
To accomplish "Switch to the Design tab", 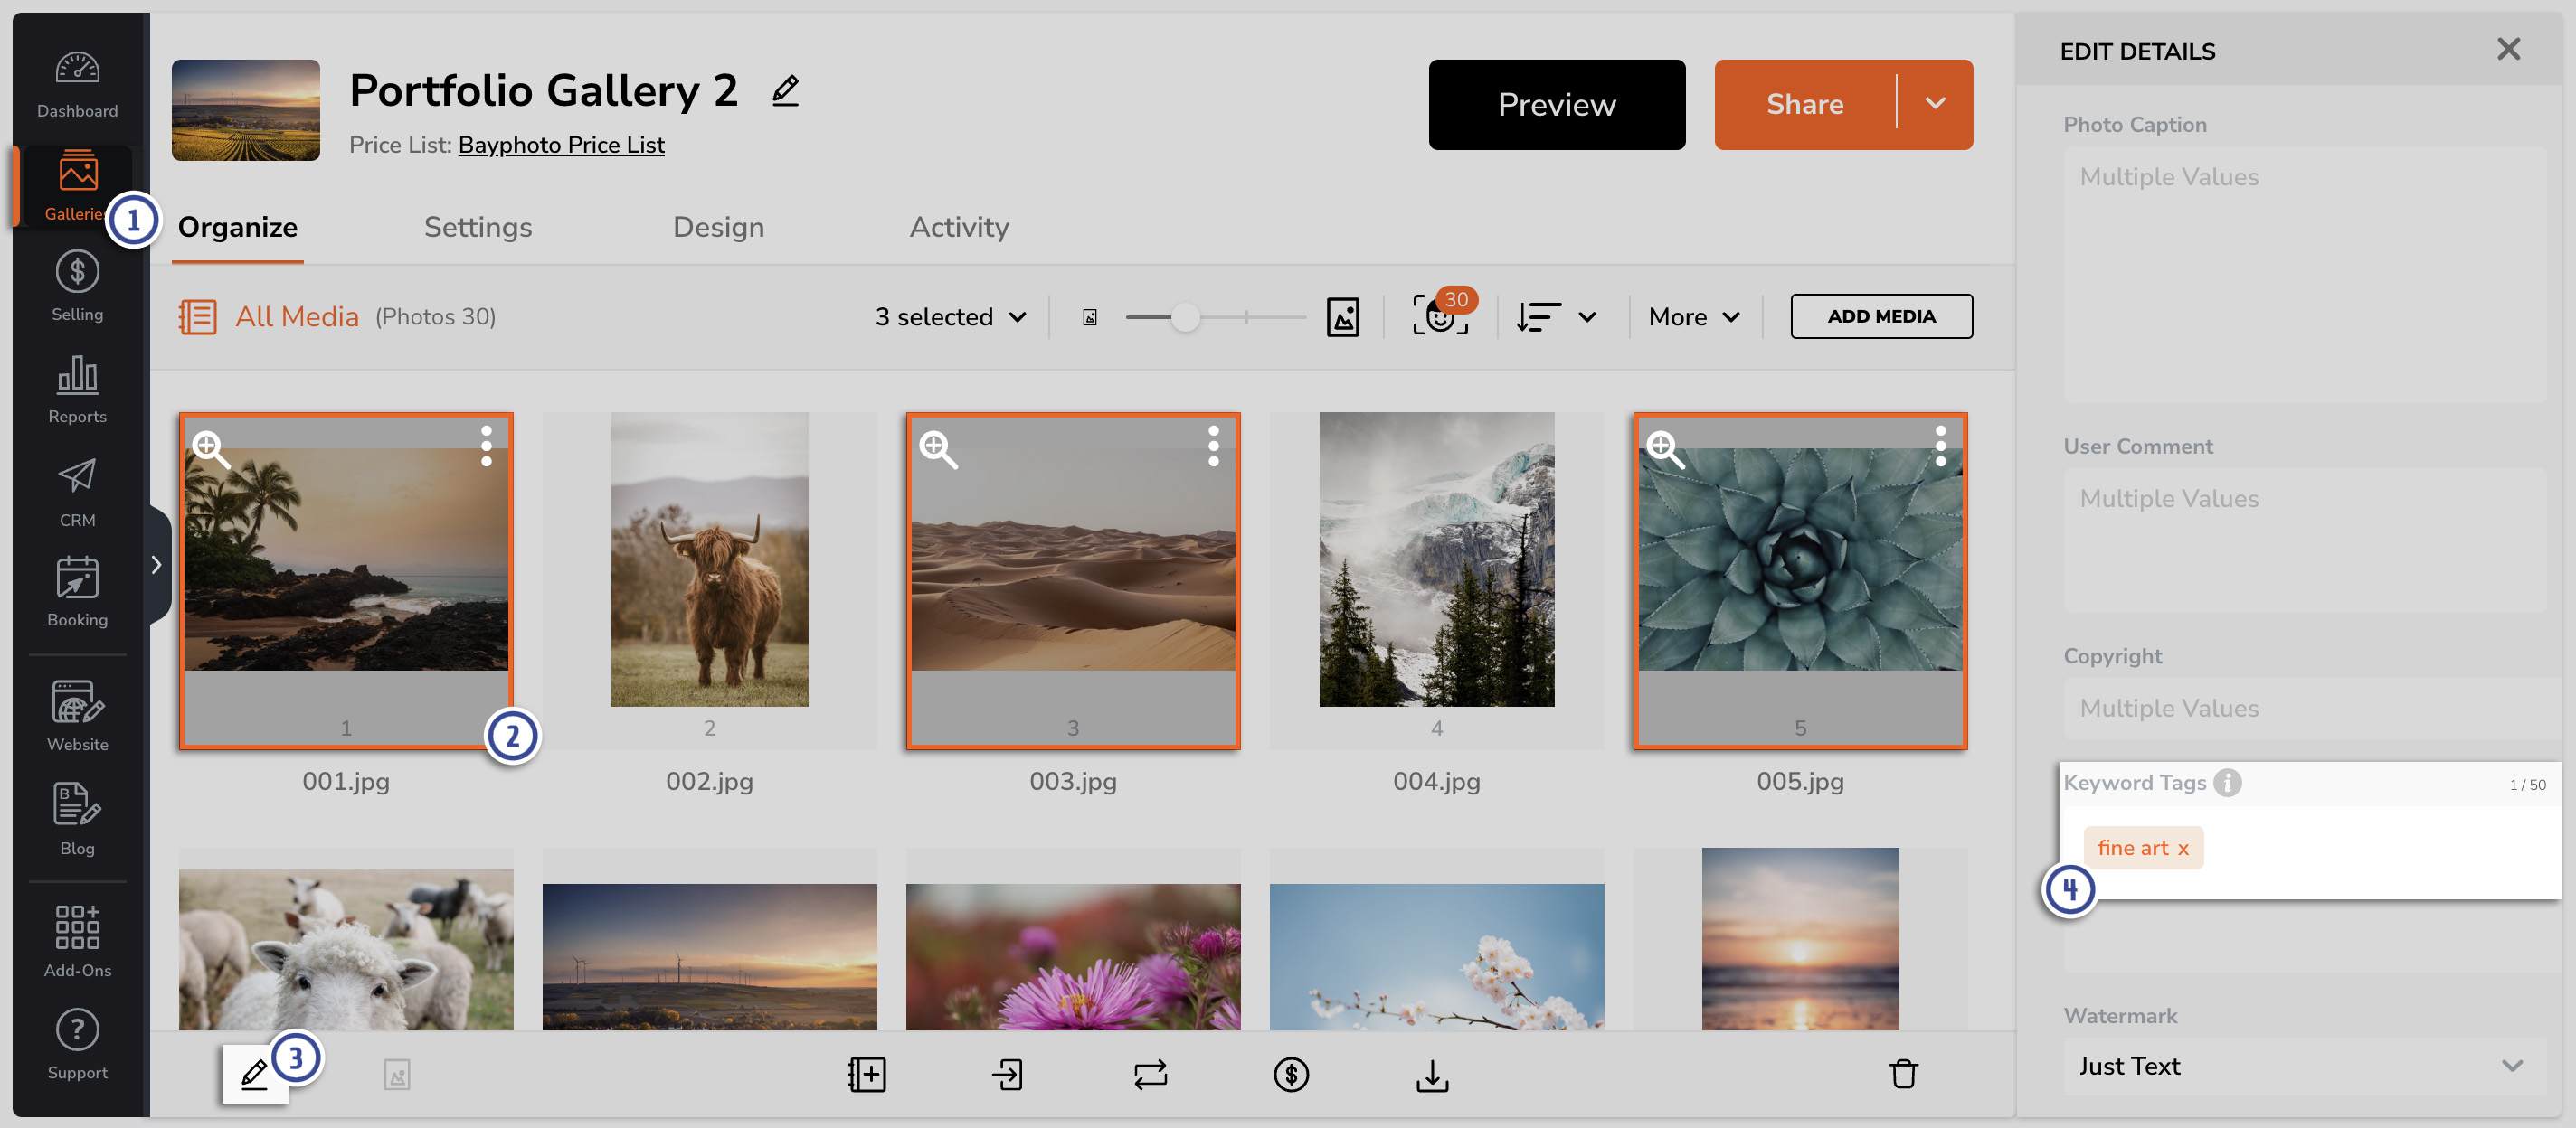I will pyautogui.click(x=717, y=227).
